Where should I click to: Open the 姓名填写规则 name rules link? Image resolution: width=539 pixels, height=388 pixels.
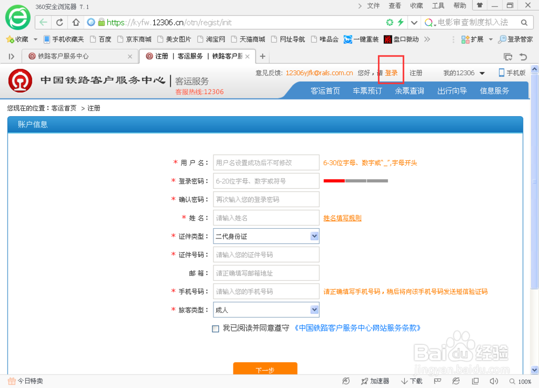point(342,217)
